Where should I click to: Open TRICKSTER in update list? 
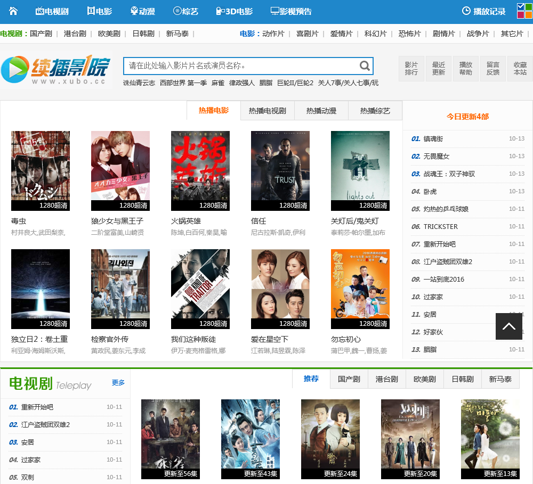coord(441,226)
